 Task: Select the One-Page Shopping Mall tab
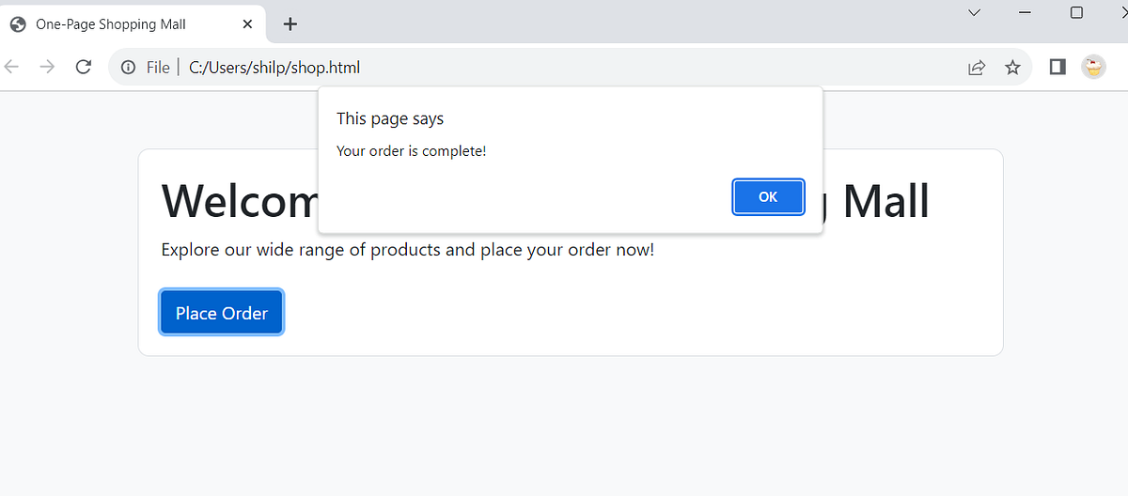(x=113, y=24)
